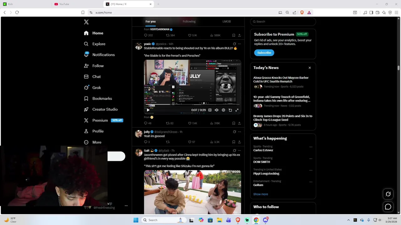Go to Home in X sidebar
401x225 pixels.
[x=94, y=33]
